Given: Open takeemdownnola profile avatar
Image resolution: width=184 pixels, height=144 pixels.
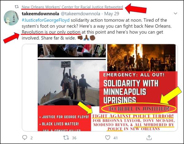Looking at the screenshot, I should click(11, 18).
